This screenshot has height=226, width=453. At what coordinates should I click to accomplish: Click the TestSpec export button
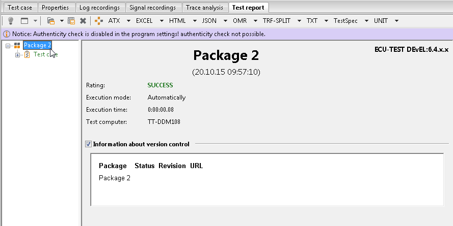pyautogui.click(x=345, y=21)
